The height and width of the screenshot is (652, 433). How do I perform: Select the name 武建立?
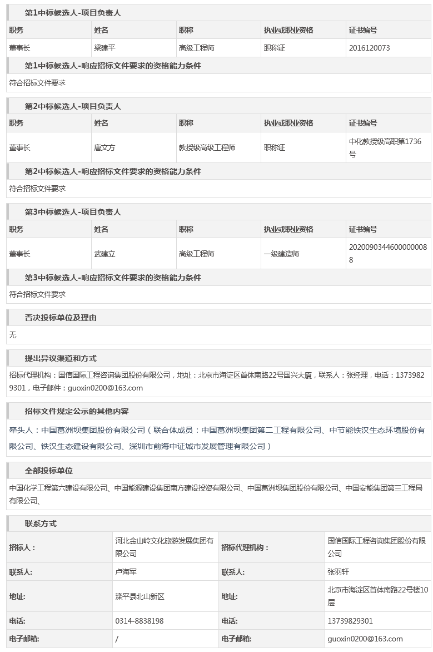click(104, 254)
